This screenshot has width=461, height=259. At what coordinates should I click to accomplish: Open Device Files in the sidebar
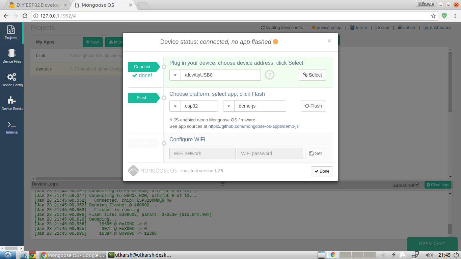coord(12,56)
